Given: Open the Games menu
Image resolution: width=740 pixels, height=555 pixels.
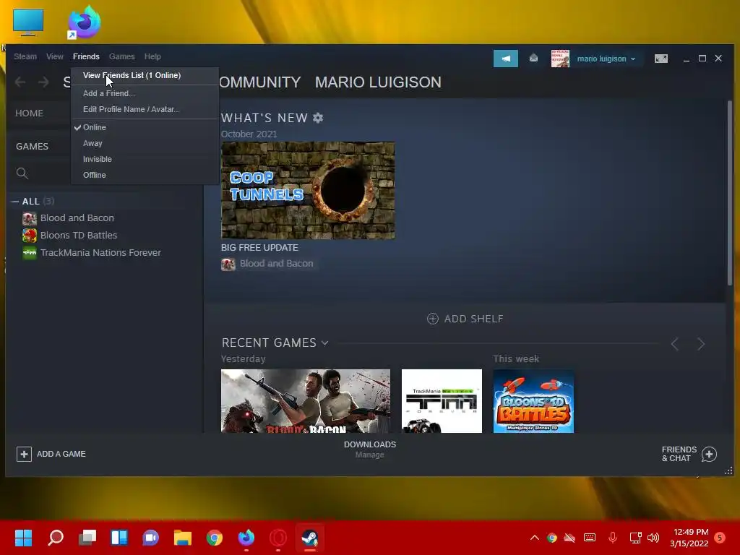Looking at the screenshot, I should (121, 56).
